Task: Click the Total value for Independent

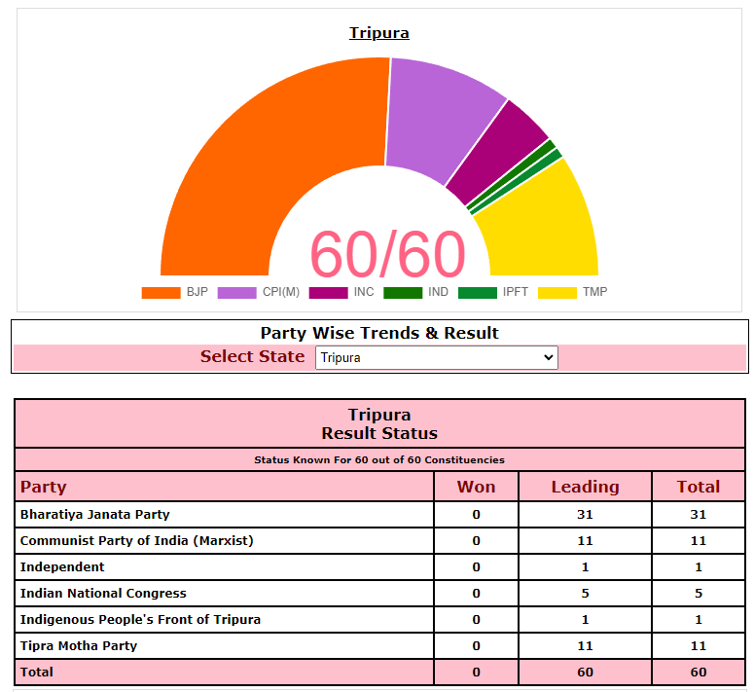Action: click(699, 567)
